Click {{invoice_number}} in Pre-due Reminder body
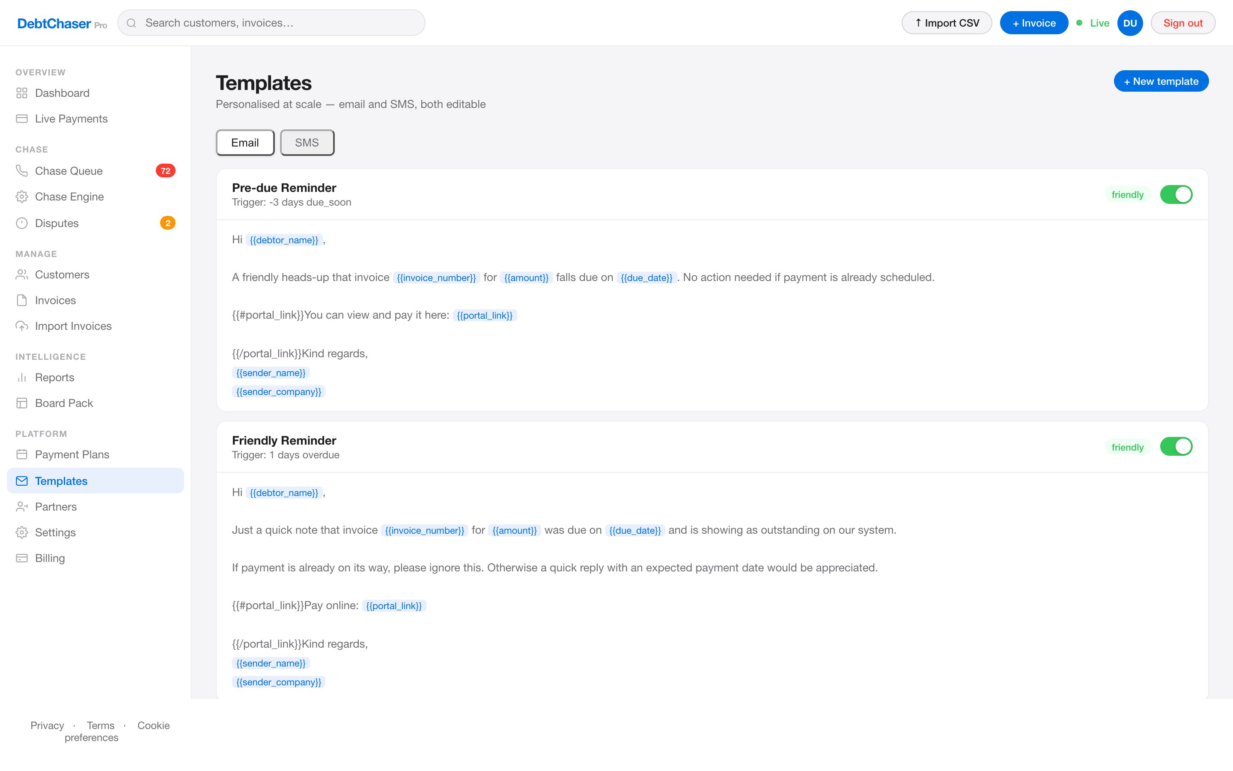1233x771 pixels. (436, 278)
